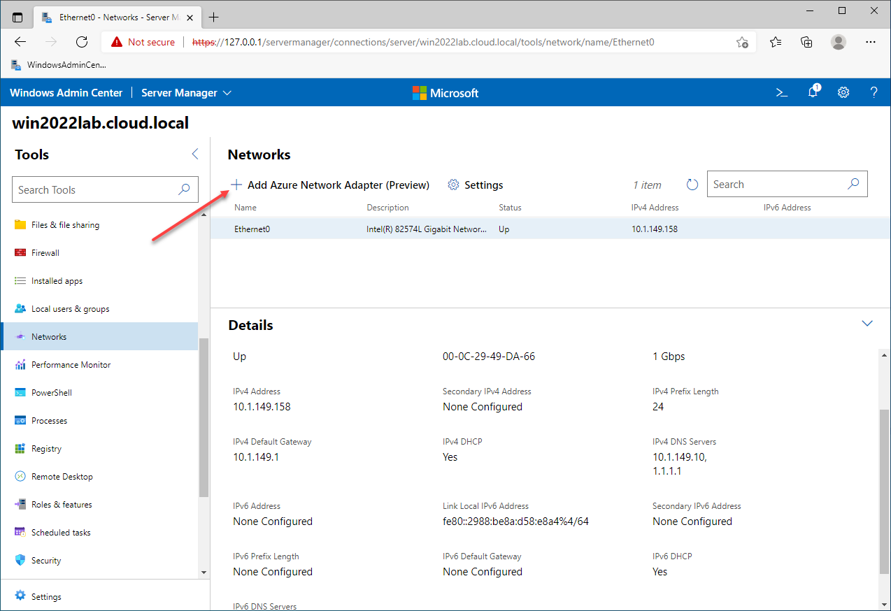Click the server name win2022lab.cloud.local heading

point(101,123)
